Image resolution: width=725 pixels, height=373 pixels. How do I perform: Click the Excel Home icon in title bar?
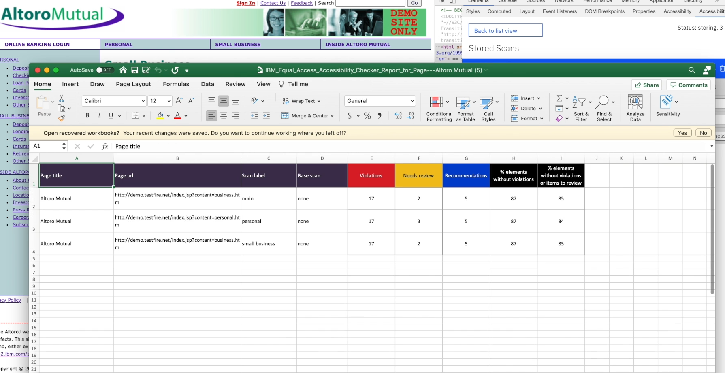123,70
